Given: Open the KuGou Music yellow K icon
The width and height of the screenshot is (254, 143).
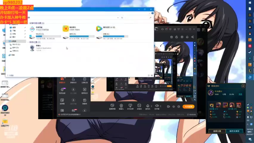Looking at the screenshot, I should [66, 29].
